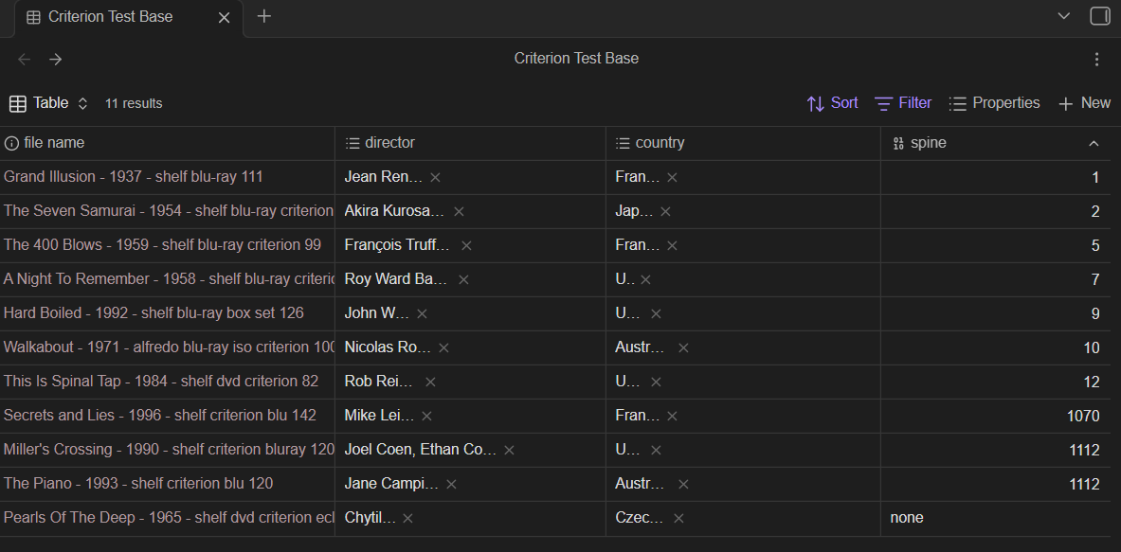Screen dimensions: 1121x552
Task: Navigate back with left arrow
Action: 25,59
